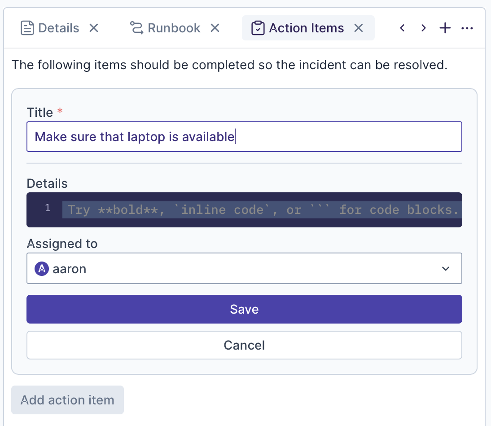Focus the Title input field
This screenshot has height=426, width=491.
[x=244, y=137]
